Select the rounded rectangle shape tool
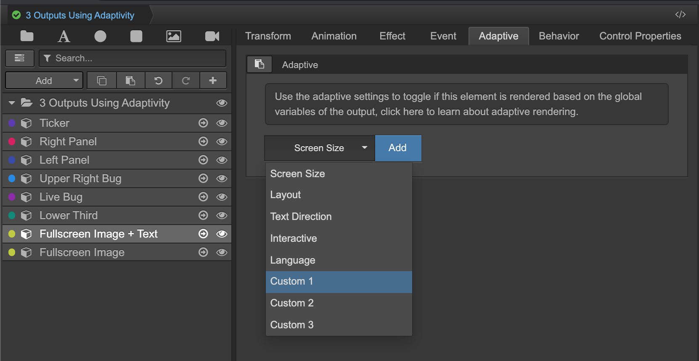 (x=136, y=37)
